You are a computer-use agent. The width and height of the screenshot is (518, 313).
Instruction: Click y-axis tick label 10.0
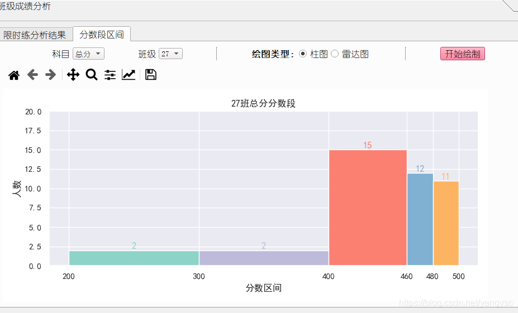pos(34,189)
